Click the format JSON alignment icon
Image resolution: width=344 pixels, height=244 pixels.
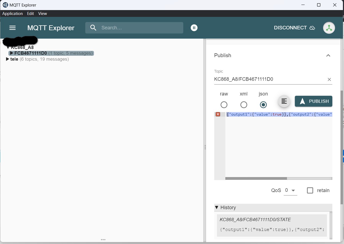tap(284, 101)
